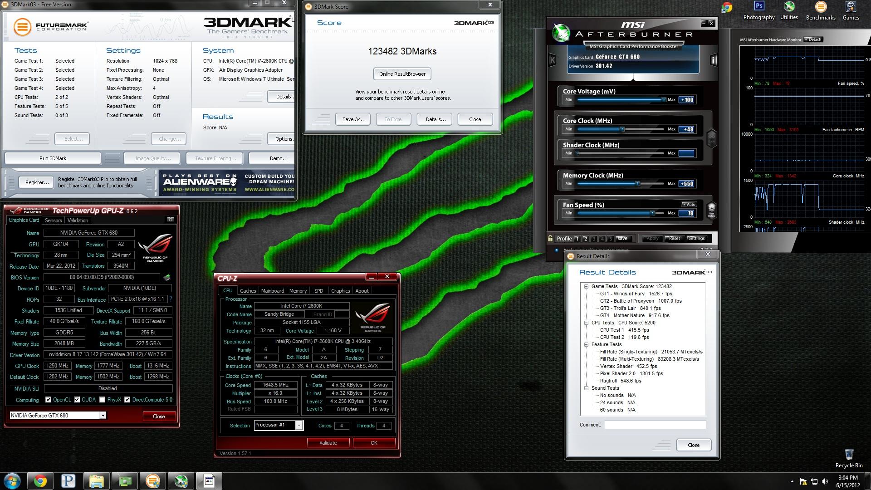Toggle the PhysX checkbox in GPU-Z

103,400
